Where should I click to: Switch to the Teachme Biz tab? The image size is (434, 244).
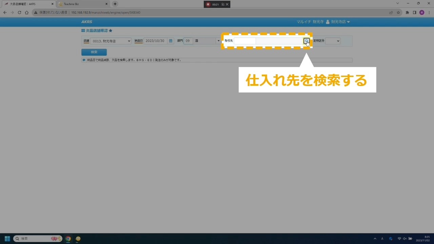pyautogui.click(x=81, y=4)
